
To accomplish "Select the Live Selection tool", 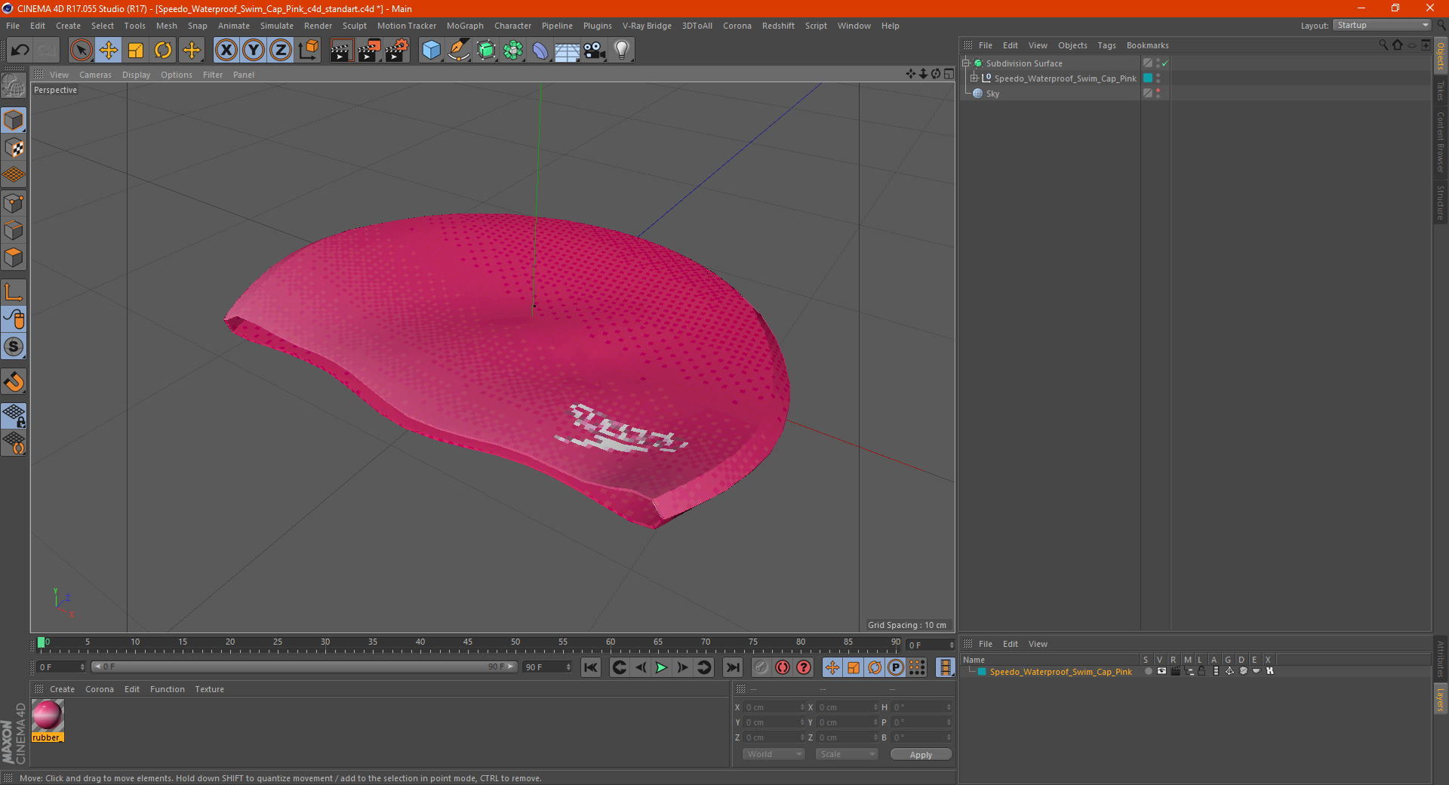I will [81, 51].
